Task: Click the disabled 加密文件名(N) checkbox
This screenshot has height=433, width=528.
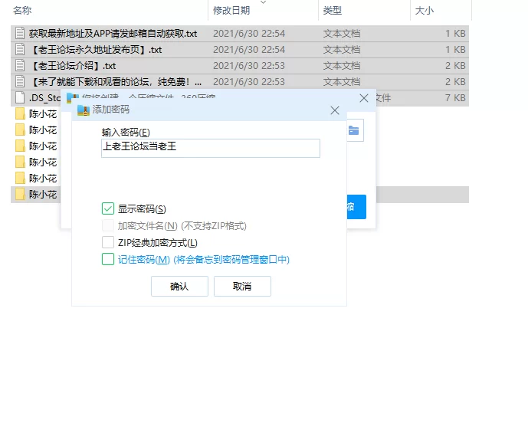Action: [108, 225]
